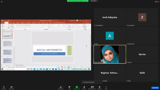Open the Reactions menu
This screenshot has width=160, height=90.
coord(99,87)
